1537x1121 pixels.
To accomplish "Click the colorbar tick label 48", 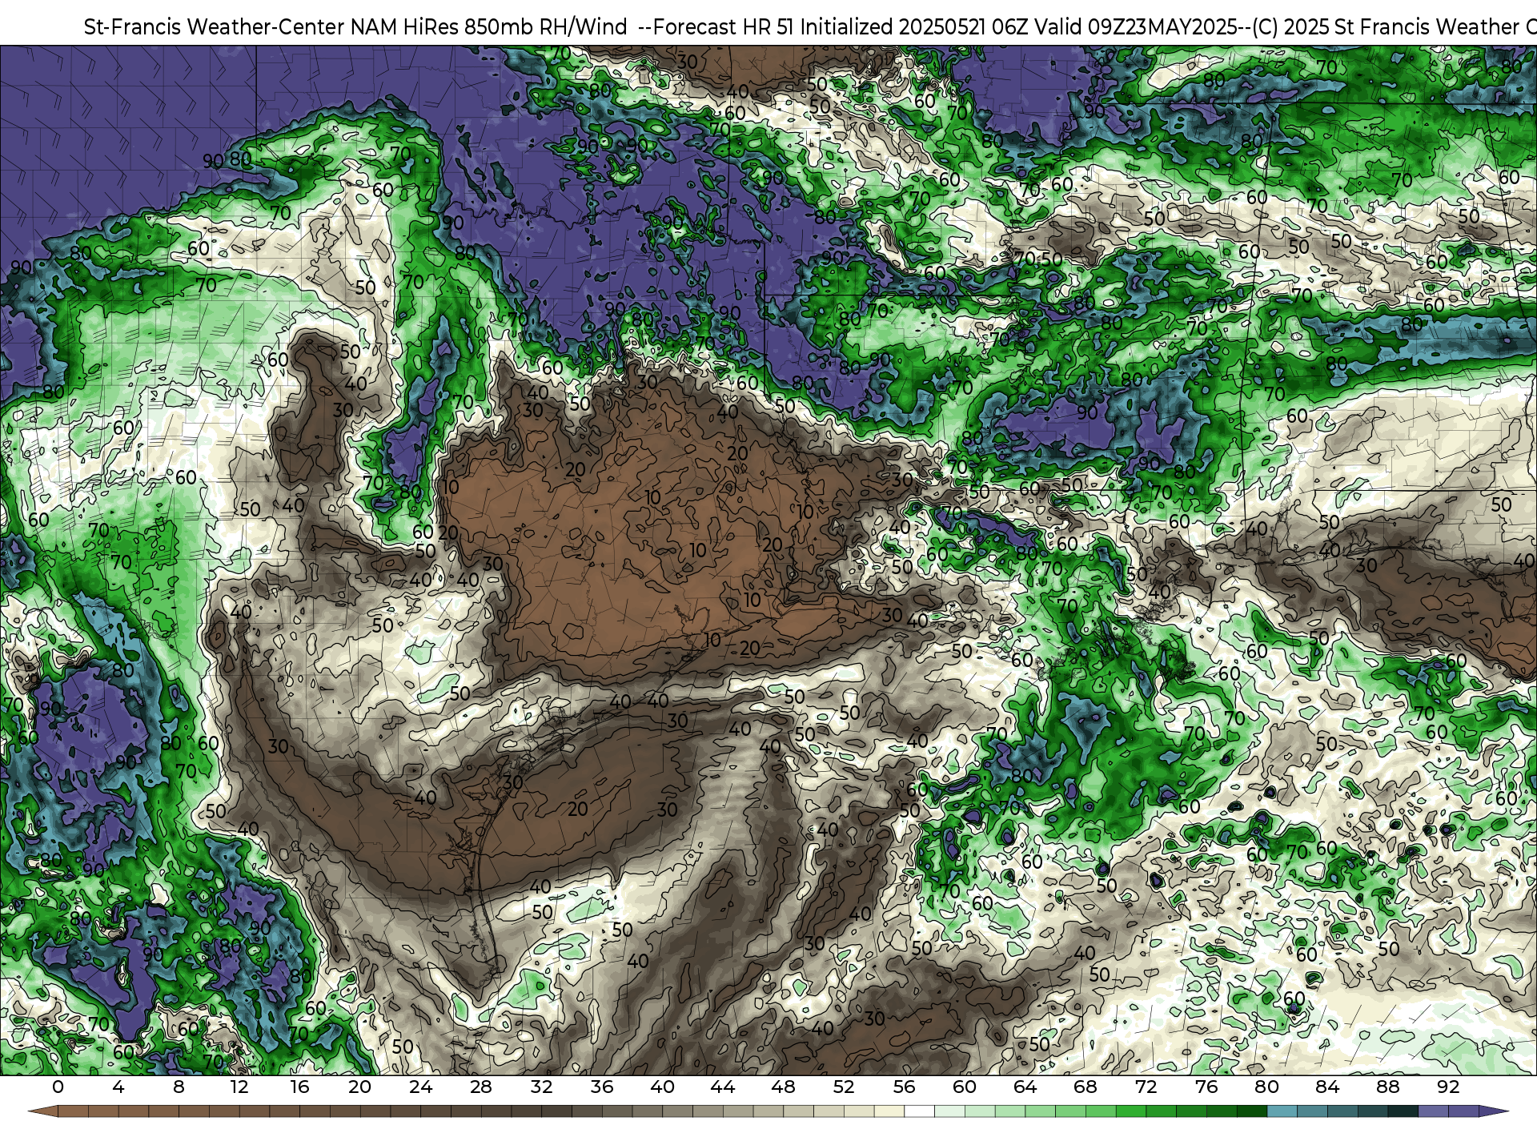I will (784, 1087).
